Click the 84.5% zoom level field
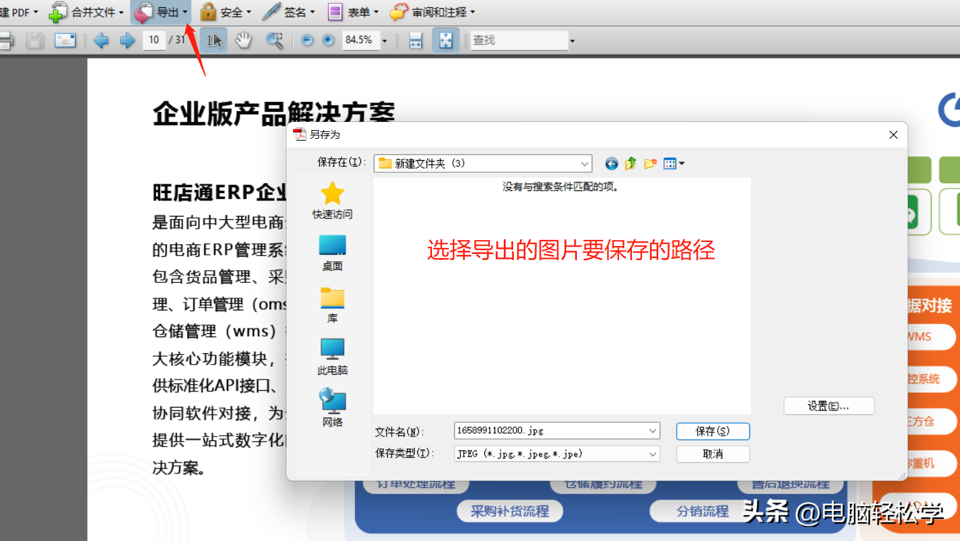The height and width of the screenshot is (541, 960). (360, 40)
